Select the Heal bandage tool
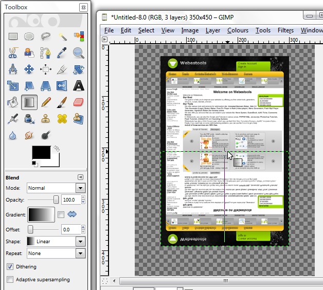 coord(62,119)
